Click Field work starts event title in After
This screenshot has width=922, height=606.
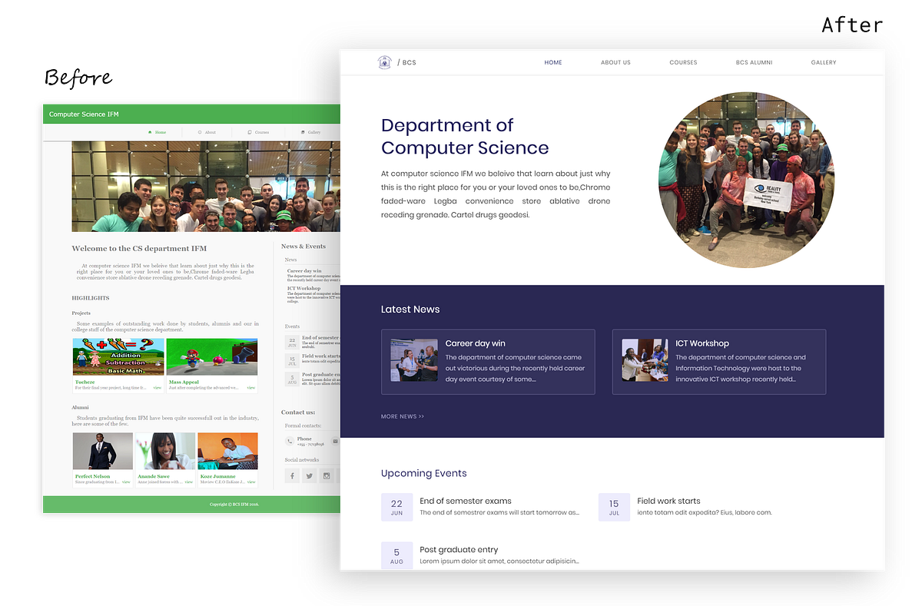pyautogui.click(x=668, y=501)
